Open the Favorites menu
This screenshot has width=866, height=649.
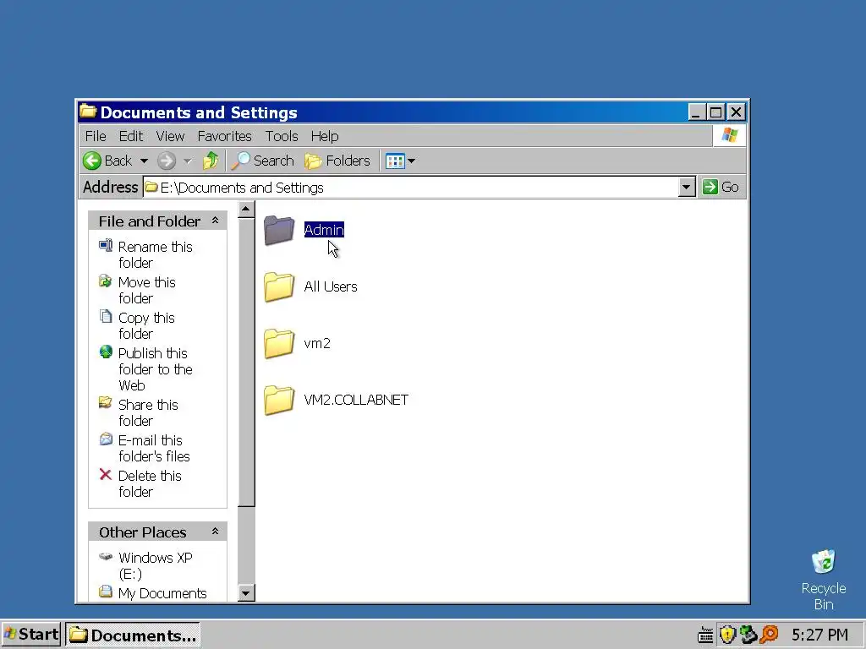[224, 136]
